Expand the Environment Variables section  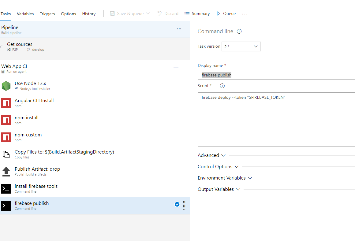(x=225, y=178)
